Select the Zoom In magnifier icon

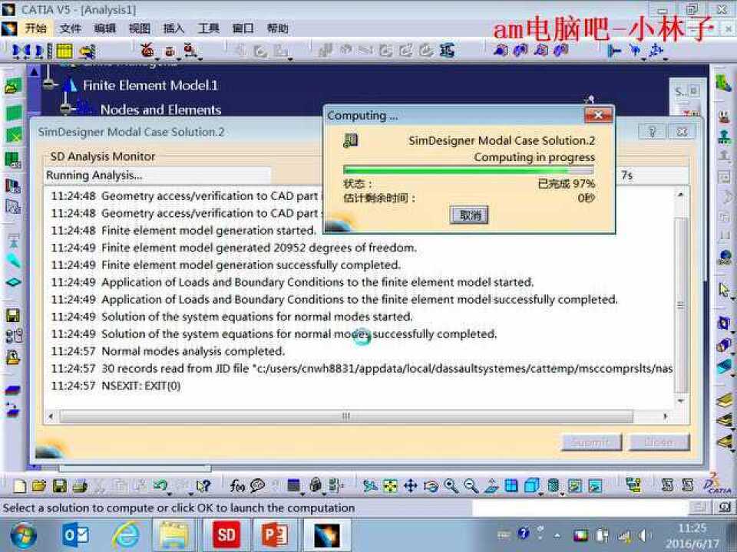451,485
